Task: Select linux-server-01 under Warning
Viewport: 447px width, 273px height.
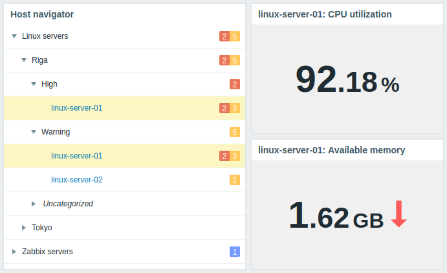Action: click(x=77, y=156)
